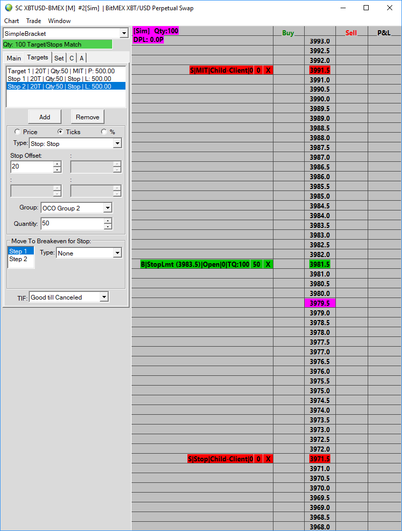Click the Stop Offset input field

(x=32, y=166)
